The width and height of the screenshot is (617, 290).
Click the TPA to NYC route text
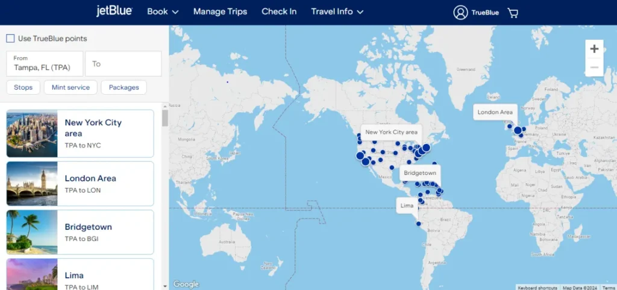pos(83,145)
